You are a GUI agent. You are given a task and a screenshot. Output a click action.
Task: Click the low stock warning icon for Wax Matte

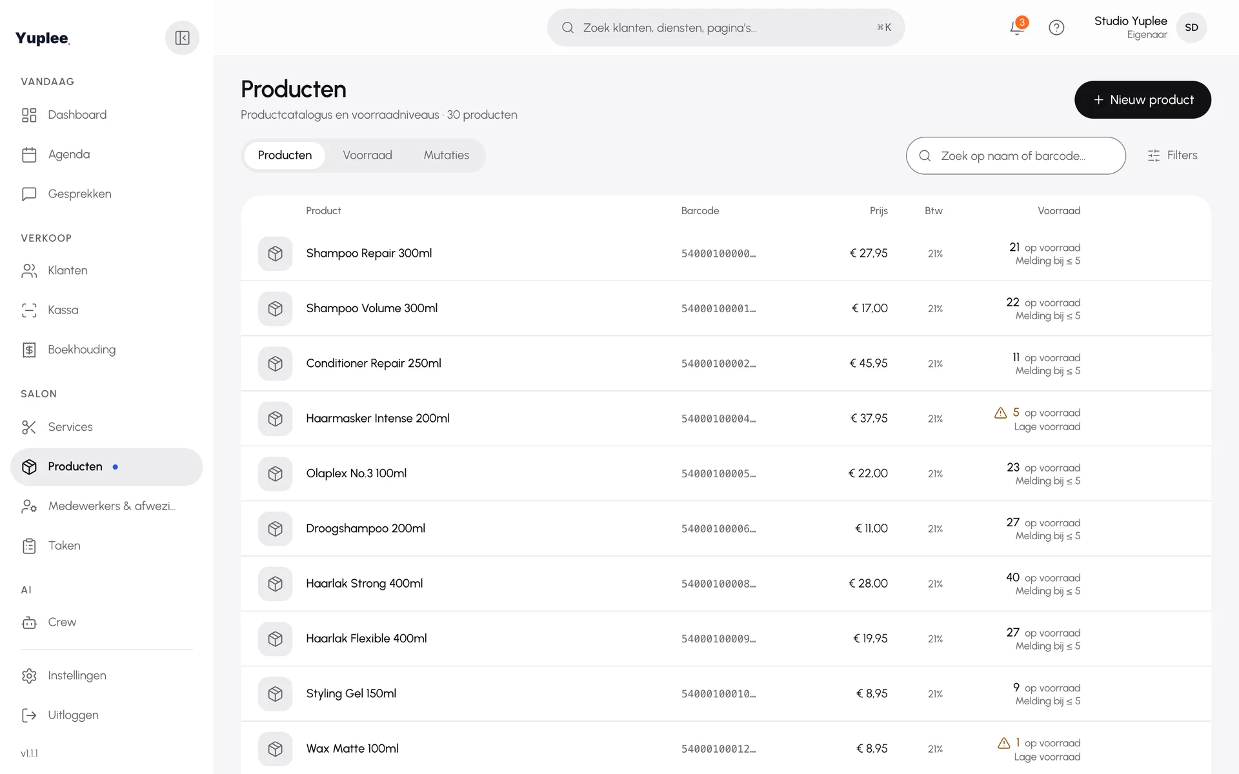1004,743
